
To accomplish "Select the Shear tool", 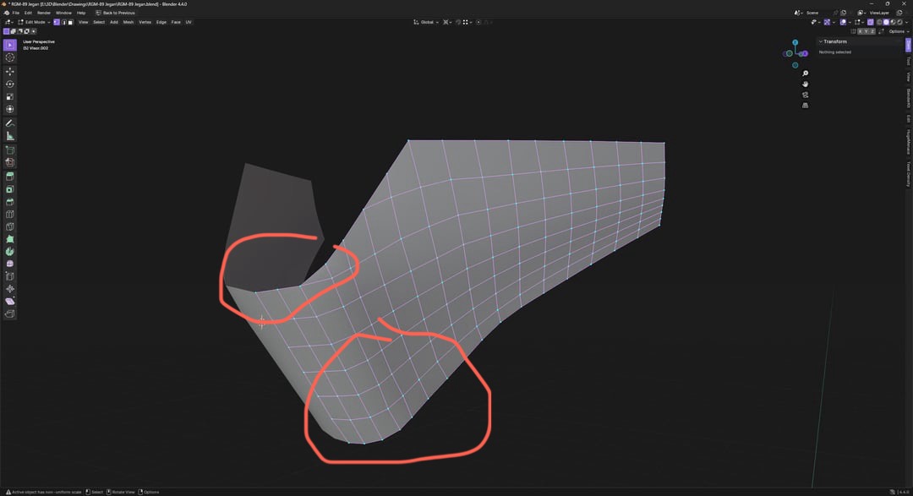I will pyautogui.click(x=10, y=301).
